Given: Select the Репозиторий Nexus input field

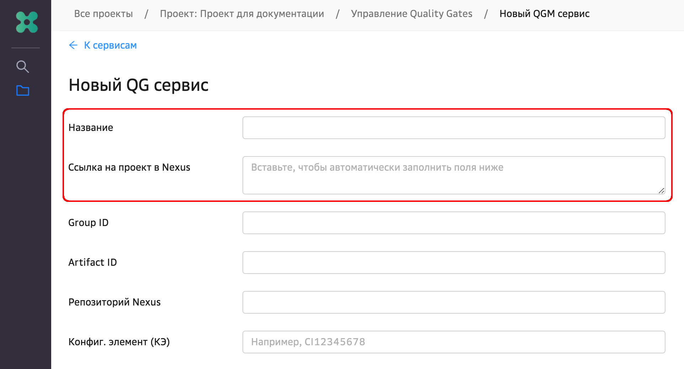Looking at the screenshot, I should pos(454,302).
